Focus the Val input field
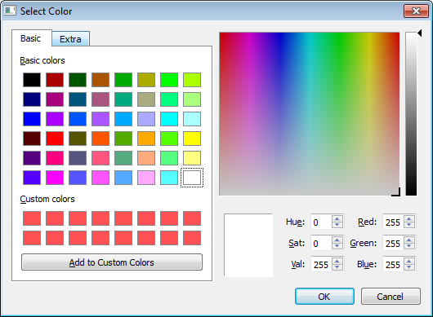 click(321, 264)
